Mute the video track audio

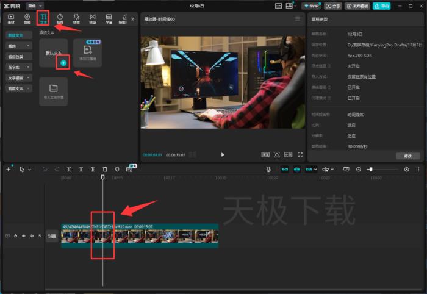click(x=32, y=235)
